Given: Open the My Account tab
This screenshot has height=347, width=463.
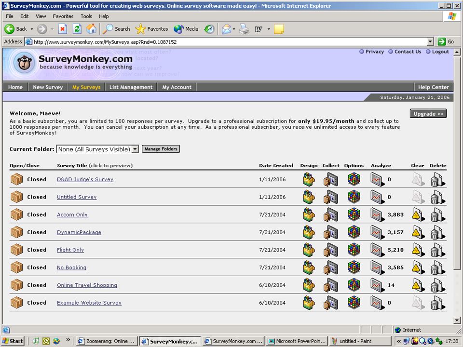Looking at the screenshot, I should 177,87.
